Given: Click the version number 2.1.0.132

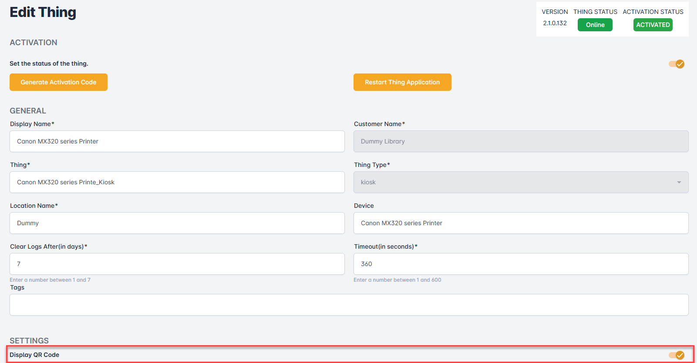Looking at the screenshot, I should [x=555, y=23].
